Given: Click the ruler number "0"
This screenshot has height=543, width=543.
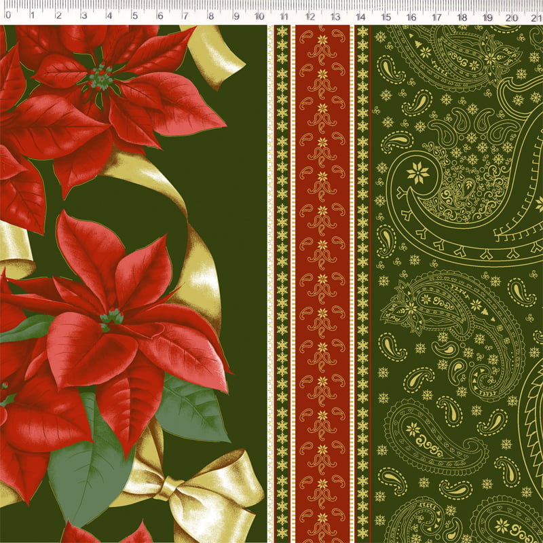Looking at the screenshot, I should (x=8, y=15).
